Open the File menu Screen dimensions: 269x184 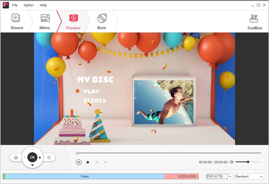pyautogui.click(x=15, y=5)
